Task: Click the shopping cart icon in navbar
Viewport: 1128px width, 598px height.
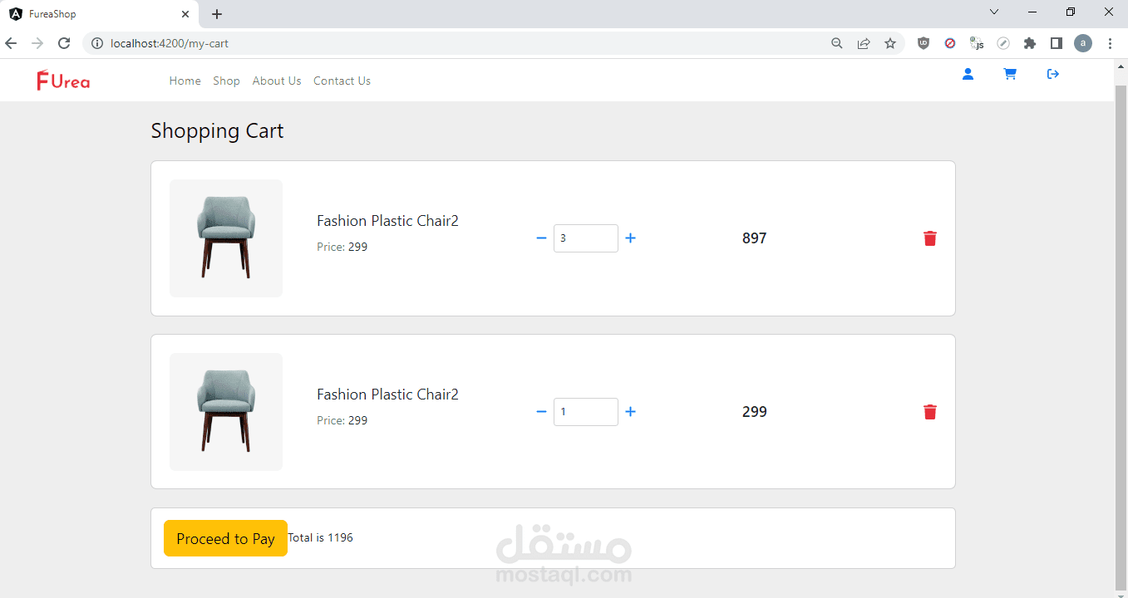Action: (x=1010, y=75)
